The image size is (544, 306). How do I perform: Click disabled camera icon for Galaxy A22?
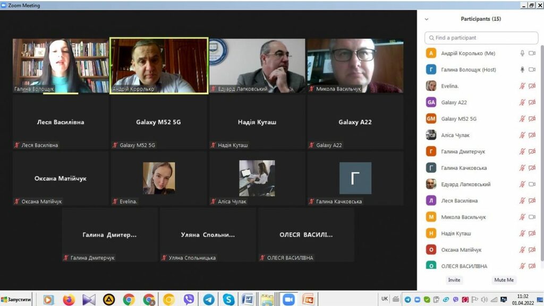tap(532, 103)
